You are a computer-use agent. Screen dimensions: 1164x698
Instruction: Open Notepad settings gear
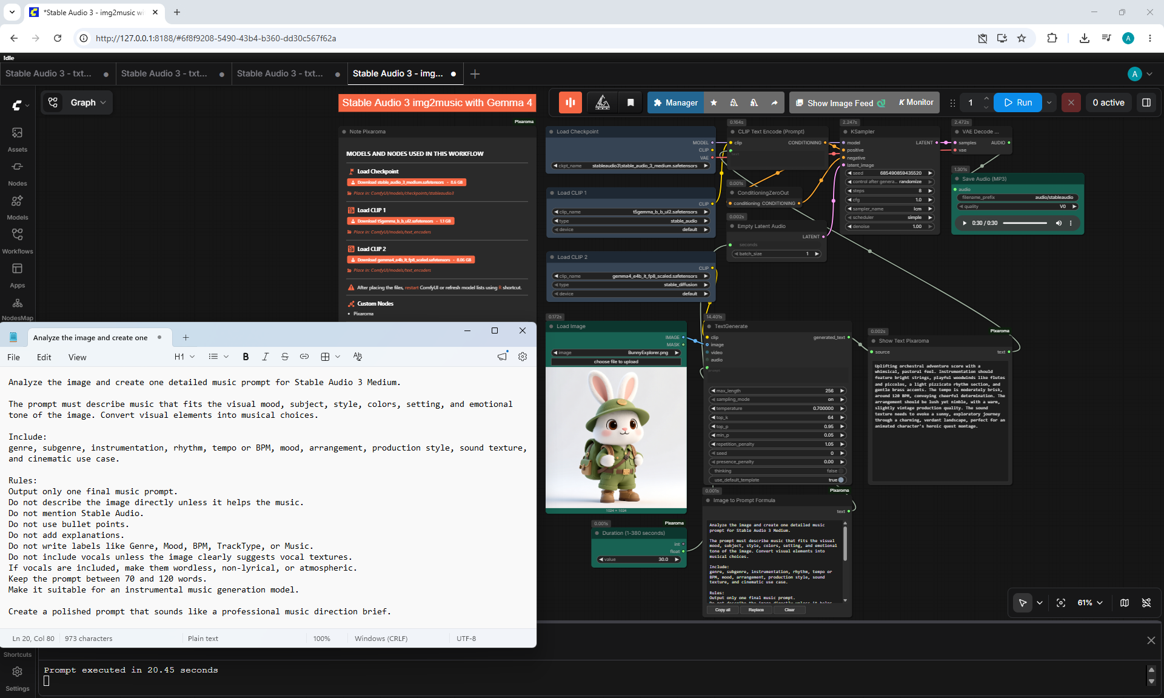tap(523, 357)
